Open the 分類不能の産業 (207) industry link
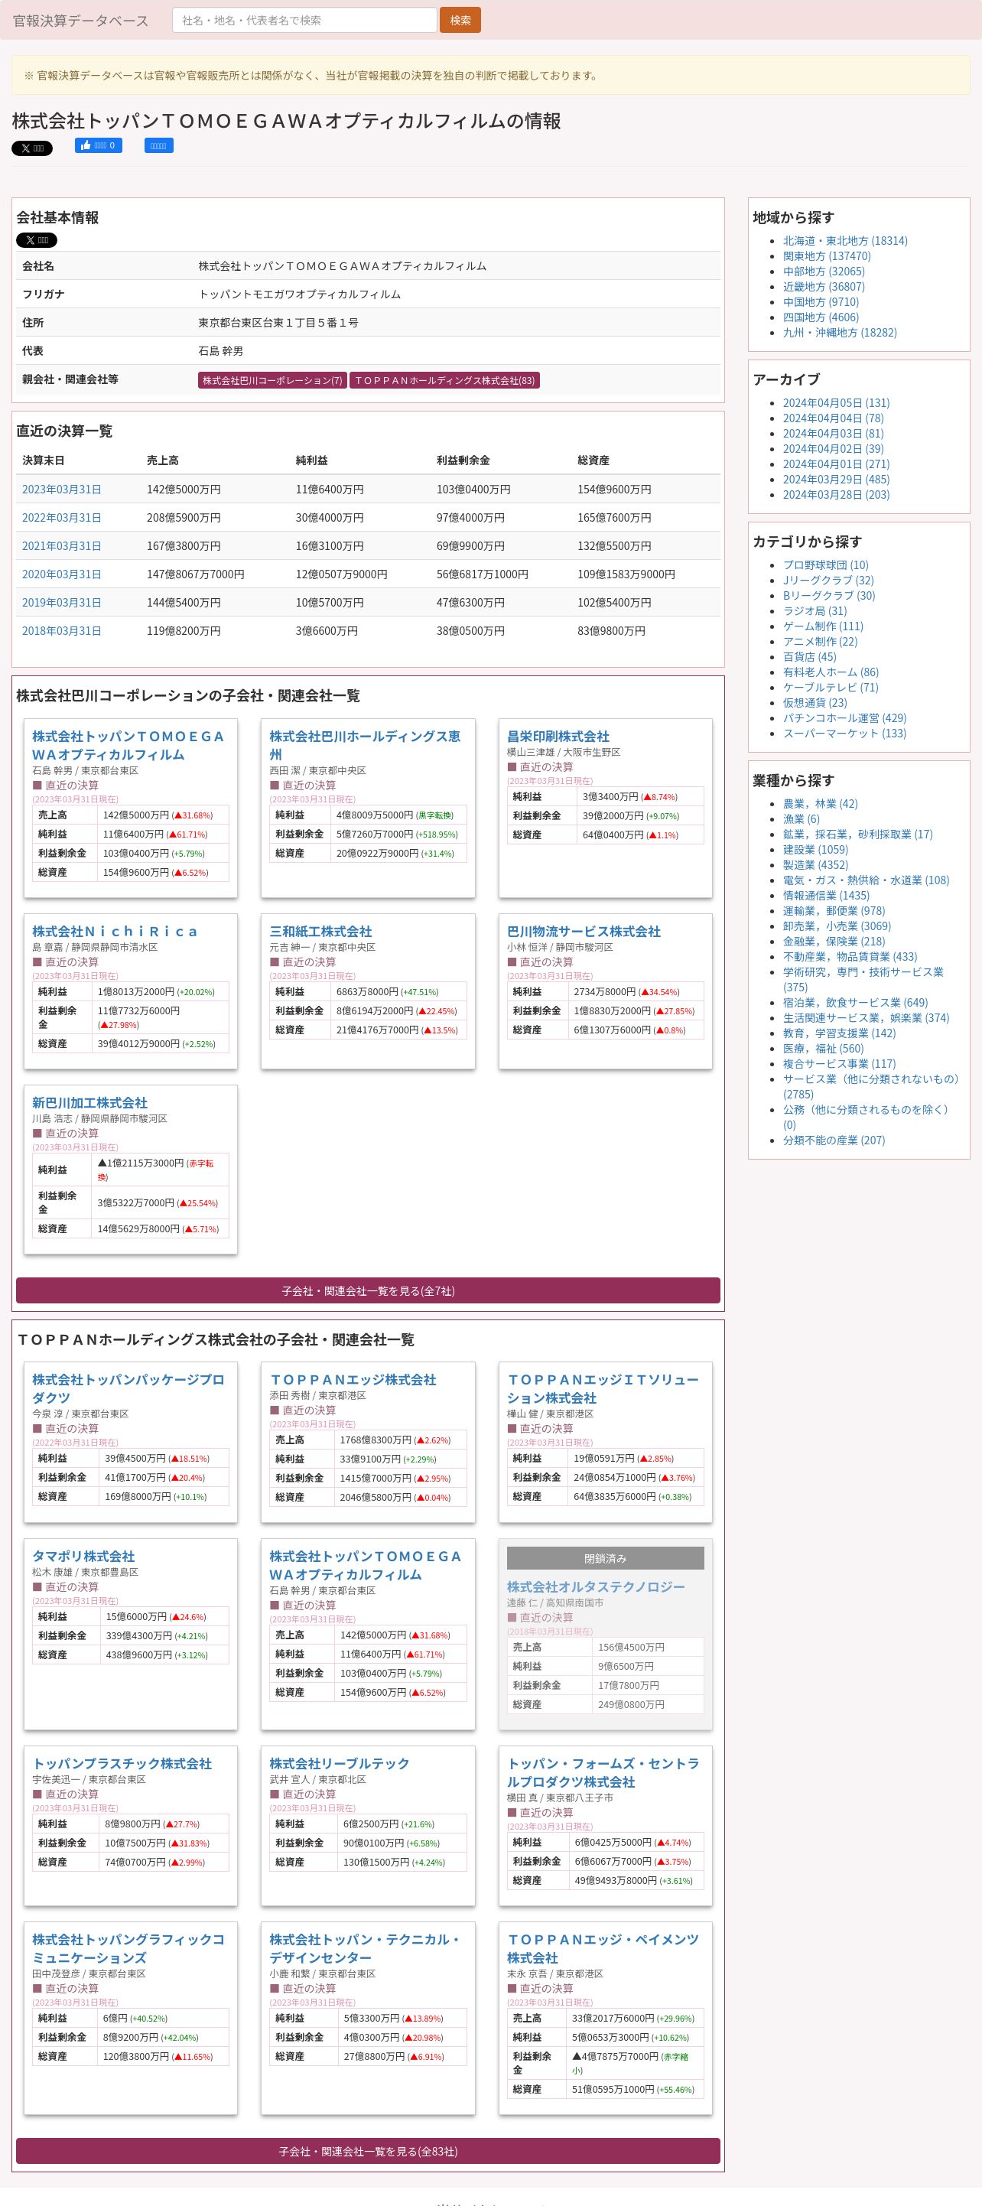 tap(834, 1140)
